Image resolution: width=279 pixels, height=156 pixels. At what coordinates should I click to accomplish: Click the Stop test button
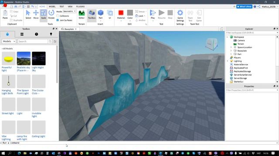pyautogui.click(x=170, y=14)
